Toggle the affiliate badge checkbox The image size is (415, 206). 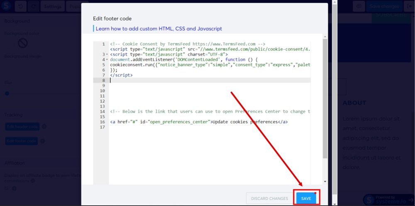tap(6, 189)
